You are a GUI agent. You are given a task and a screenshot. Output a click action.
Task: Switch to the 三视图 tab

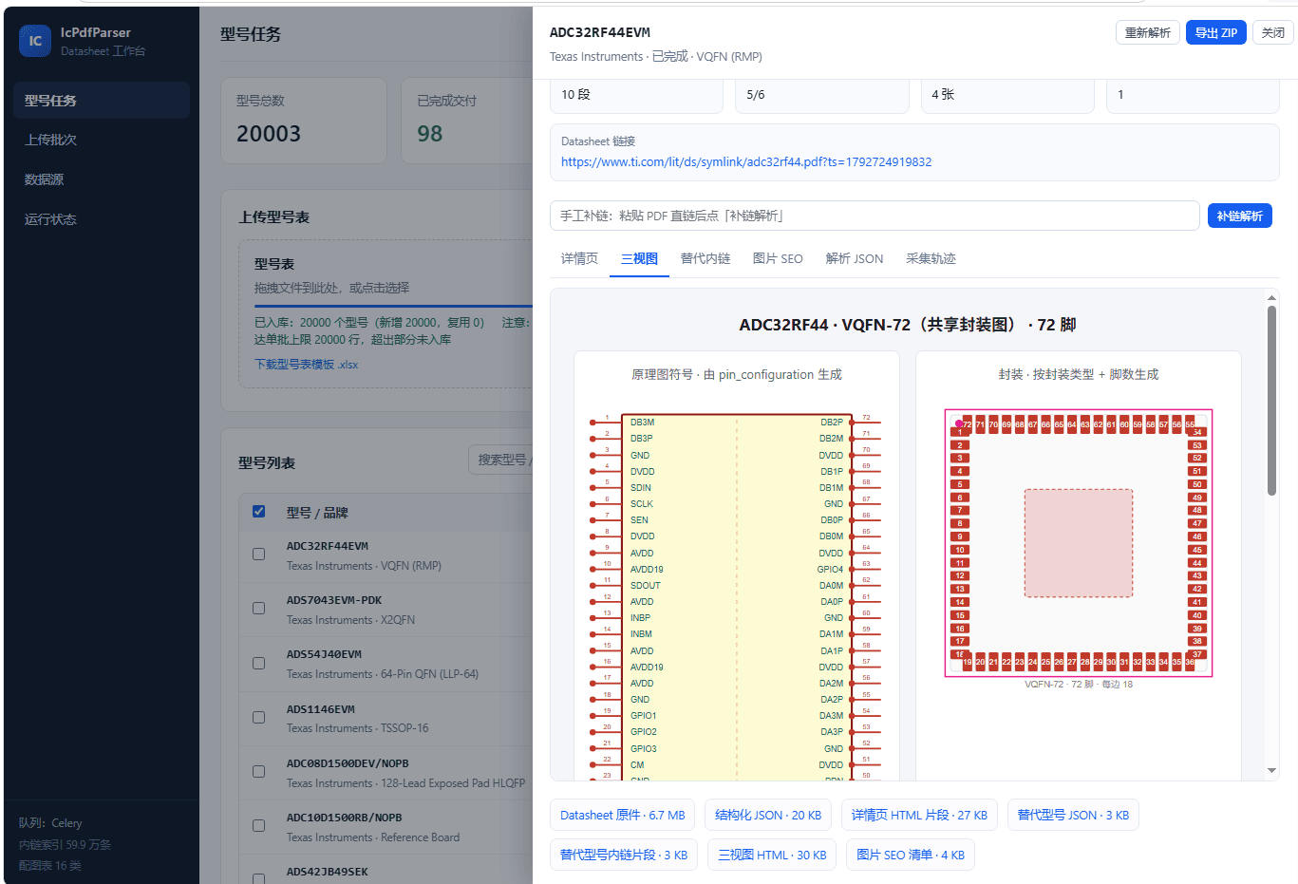pos(639,258)
